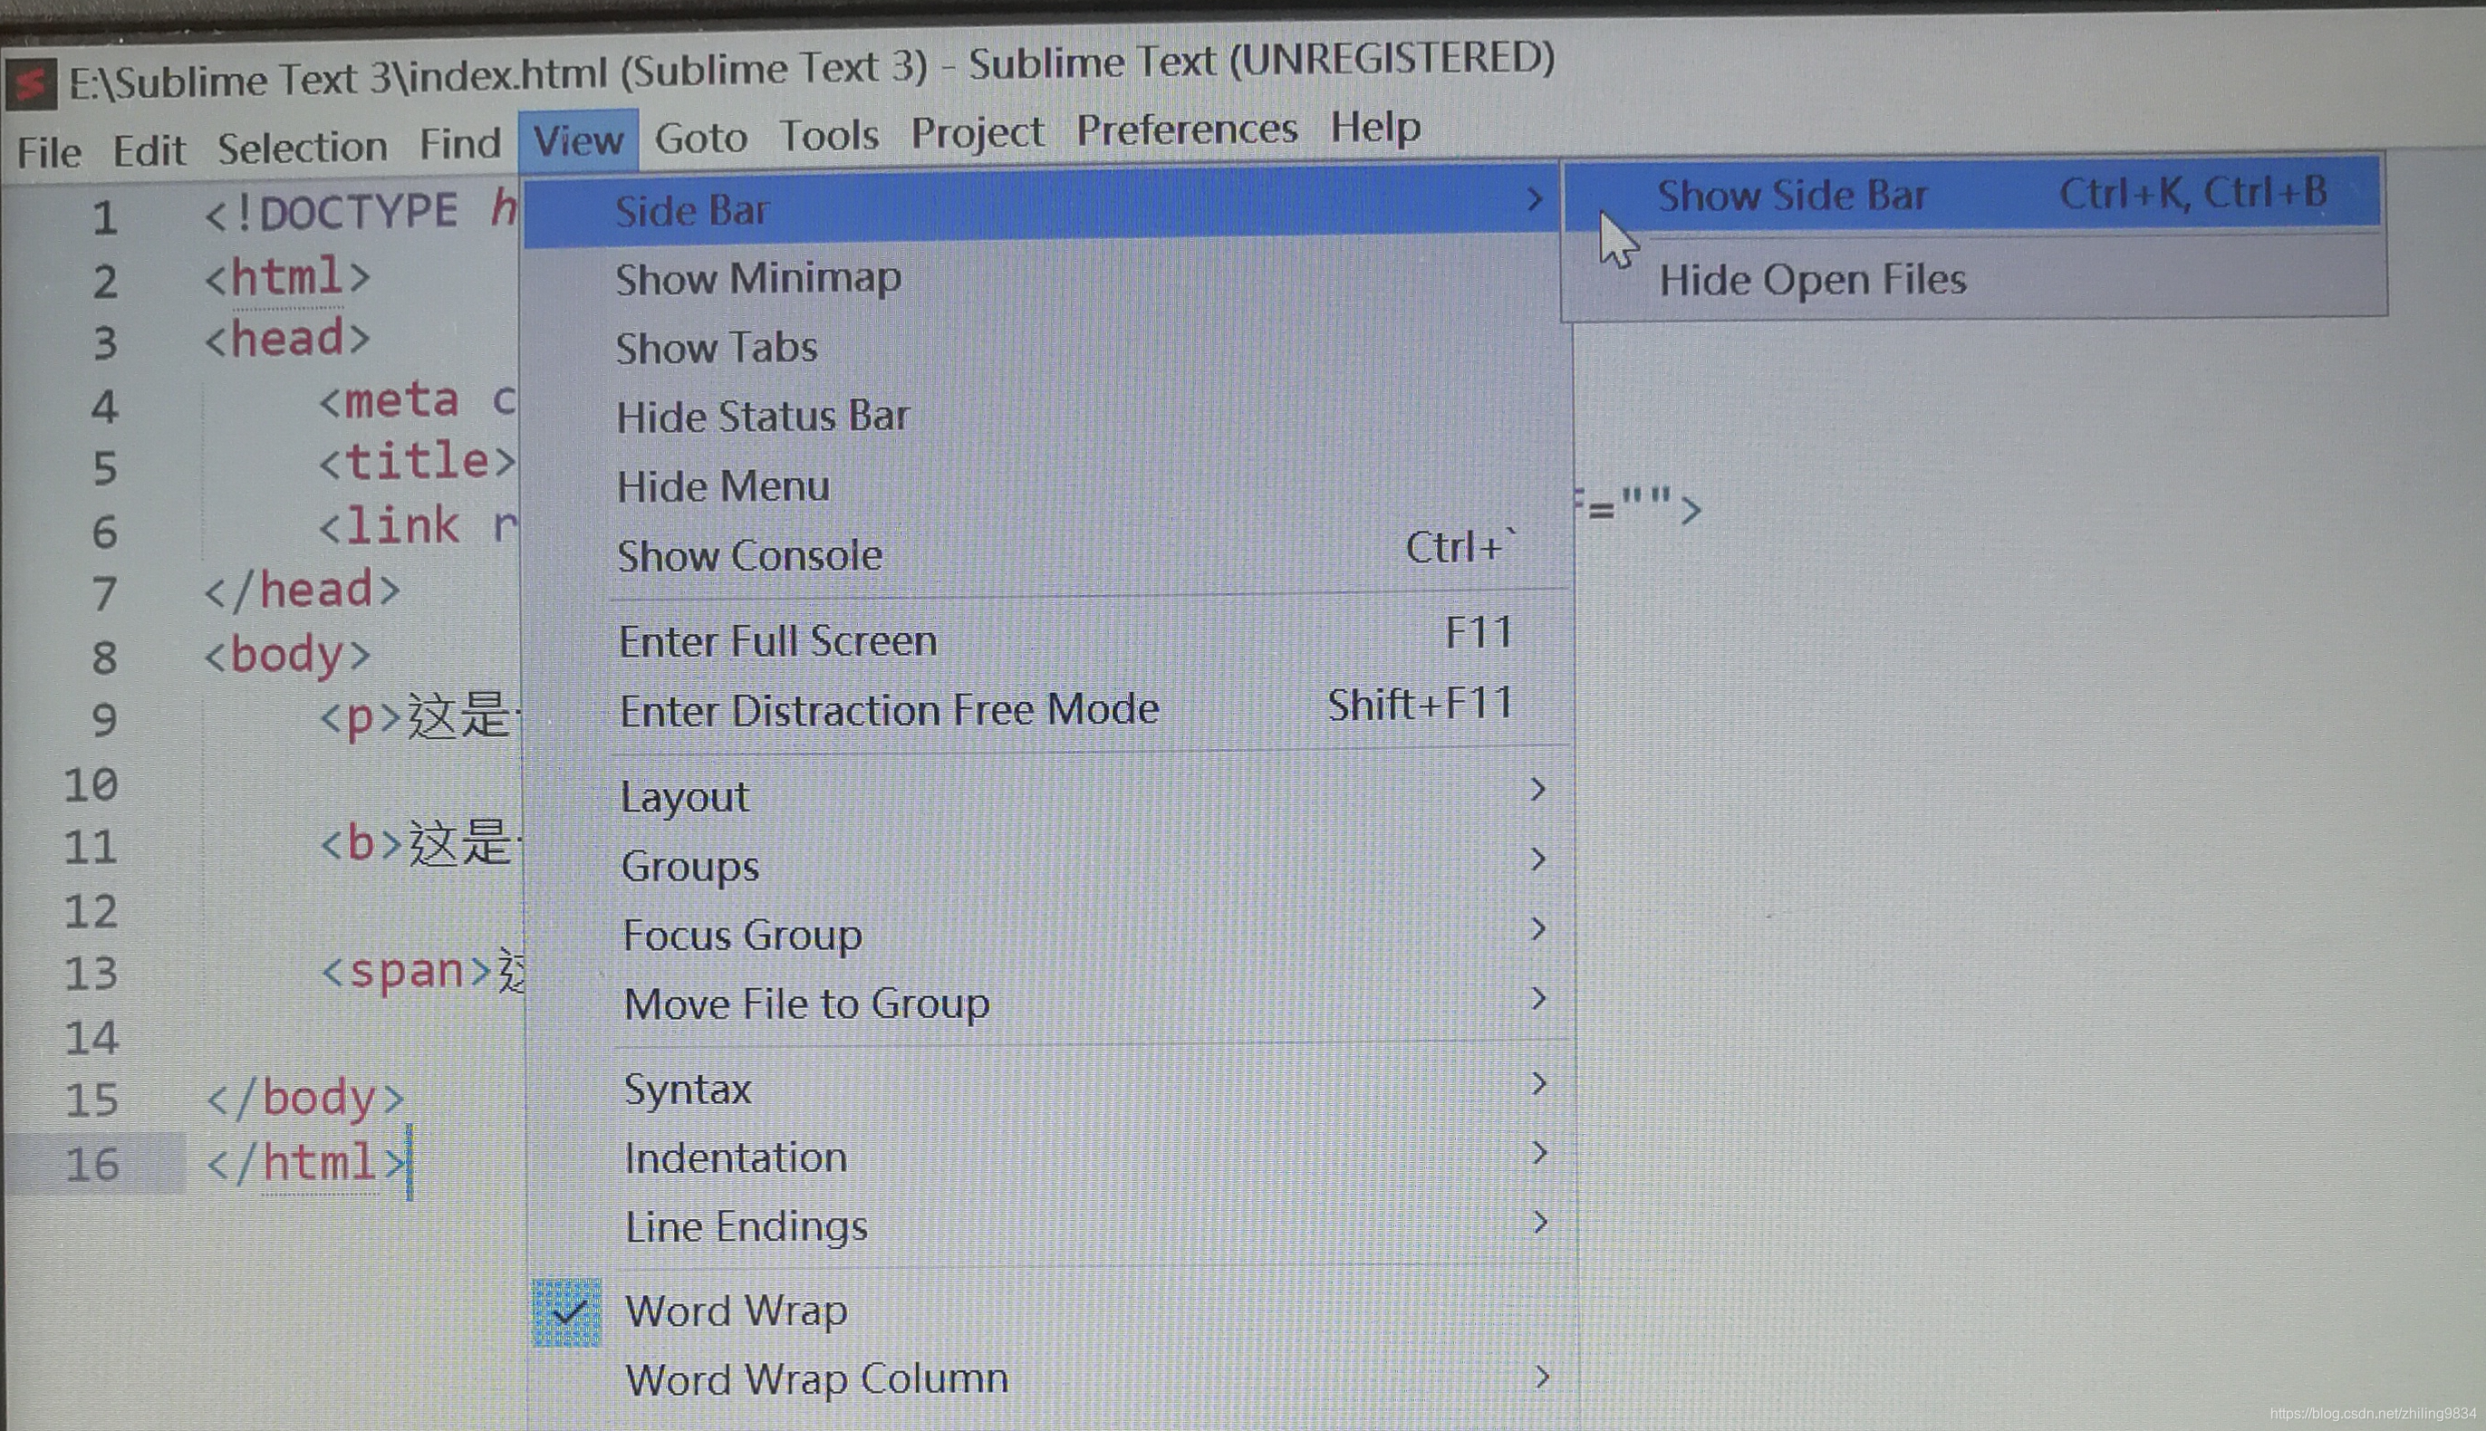Viewport: 2486px width, 1431px height.
Task: Click the <body> tag on line 8
Action: coord(287,655)
